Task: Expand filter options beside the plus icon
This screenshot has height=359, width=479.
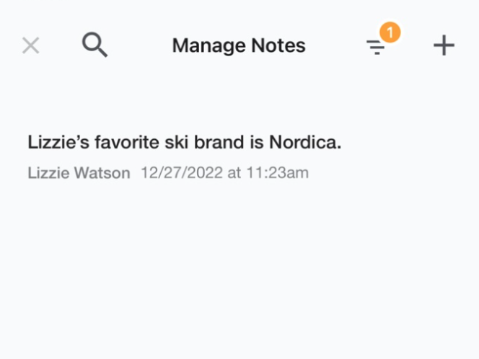Action: coord(375,48)
